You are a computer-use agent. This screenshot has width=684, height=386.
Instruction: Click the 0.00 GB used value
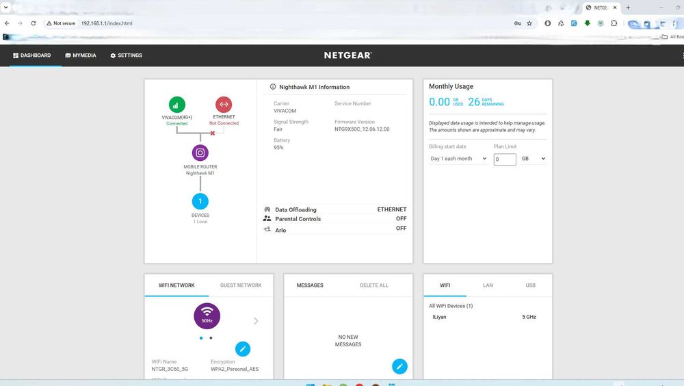point(439,102)
